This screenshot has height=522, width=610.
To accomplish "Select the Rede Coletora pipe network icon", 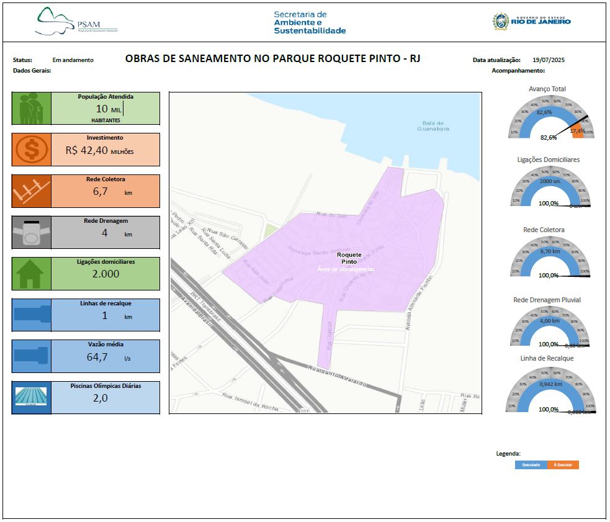I will (31, 191).
